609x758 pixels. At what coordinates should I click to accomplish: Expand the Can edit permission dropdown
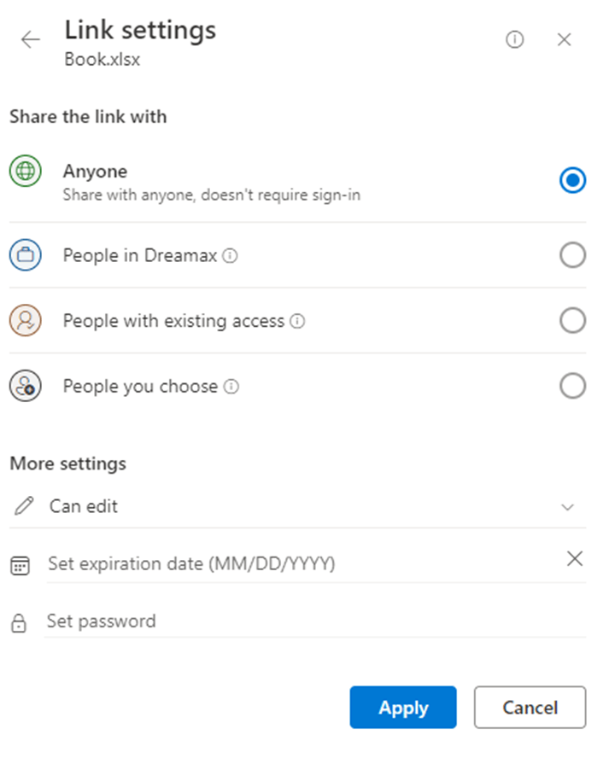(x=297, y=507)
